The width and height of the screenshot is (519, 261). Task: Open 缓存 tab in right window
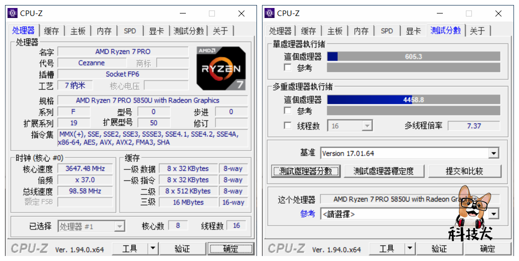[308, 31]
